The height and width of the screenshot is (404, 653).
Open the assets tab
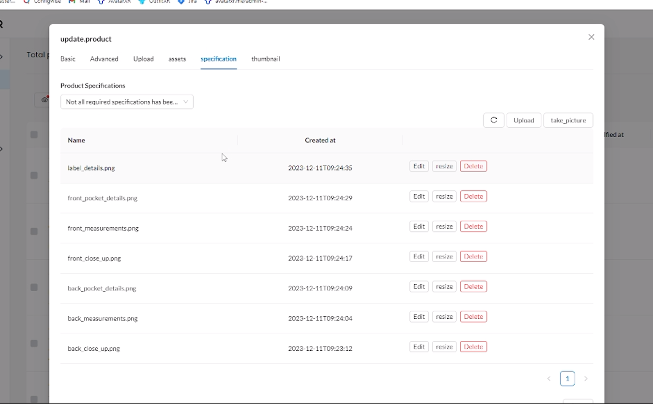click(x=177, y=59)
